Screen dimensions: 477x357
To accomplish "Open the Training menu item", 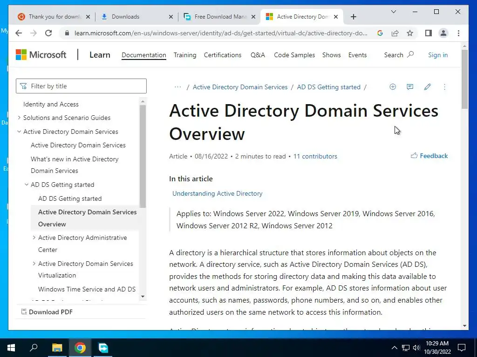I will pos(185,55).
